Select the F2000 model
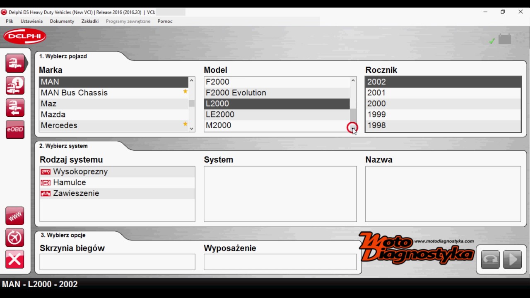Image resolution: width=530 pixels, height=298 pixels. [277, 82]
